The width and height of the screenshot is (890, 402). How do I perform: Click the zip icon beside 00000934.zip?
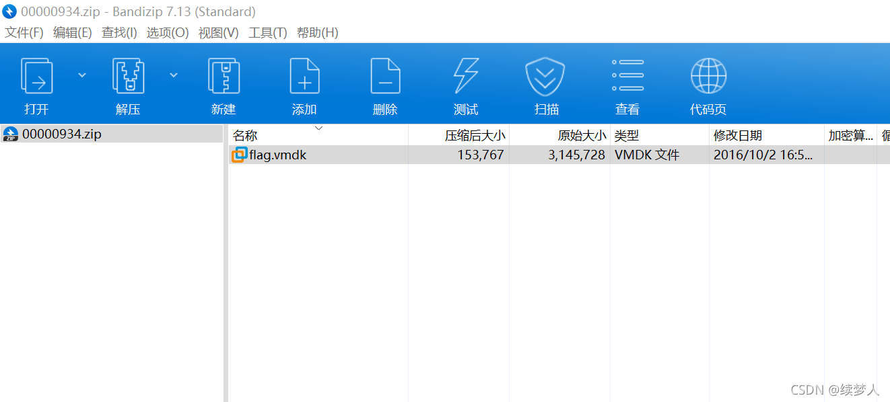pos(11,134)
